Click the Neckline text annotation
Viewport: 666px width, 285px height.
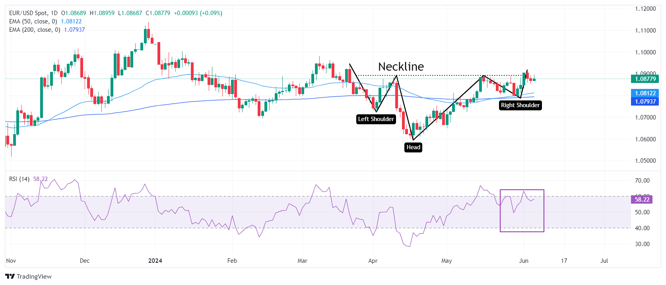(400, 67)
